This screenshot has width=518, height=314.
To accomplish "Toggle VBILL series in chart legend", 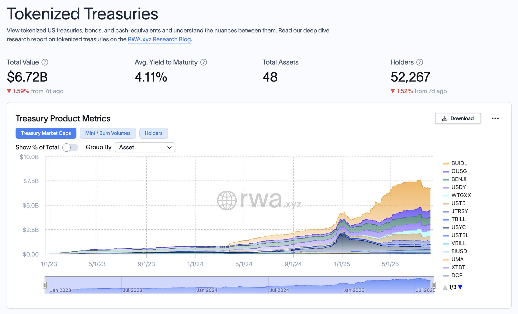I will 454,243.
